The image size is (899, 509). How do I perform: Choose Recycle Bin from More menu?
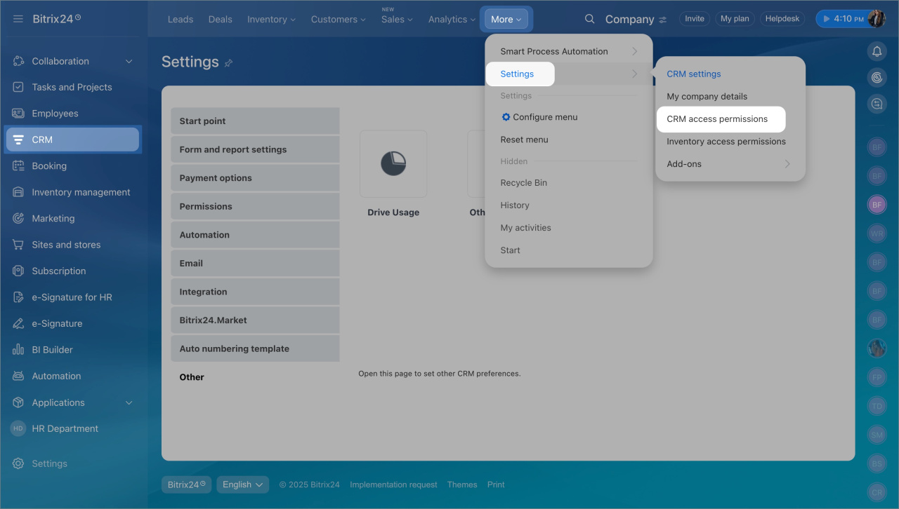point(523,183)
